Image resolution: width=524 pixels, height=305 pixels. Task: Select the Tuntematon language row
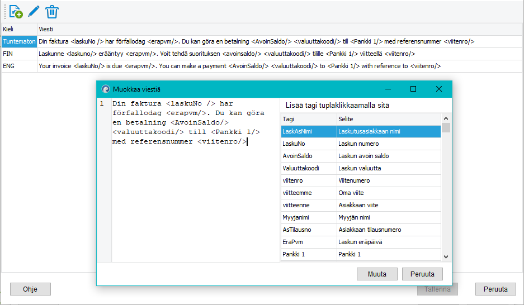[x=19, y=41]
